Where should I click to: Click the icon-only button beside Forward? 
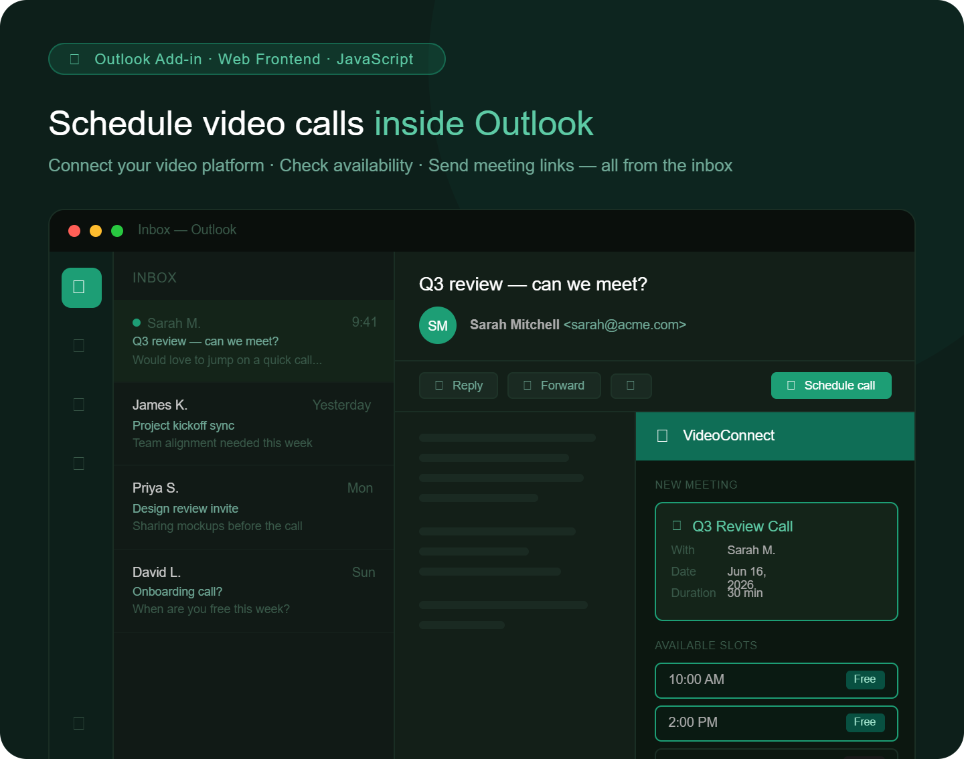[x=631, y=386]
